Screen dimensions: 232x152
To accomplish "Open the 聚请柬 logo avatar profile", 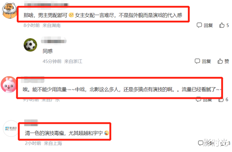I will click(11, 129).
